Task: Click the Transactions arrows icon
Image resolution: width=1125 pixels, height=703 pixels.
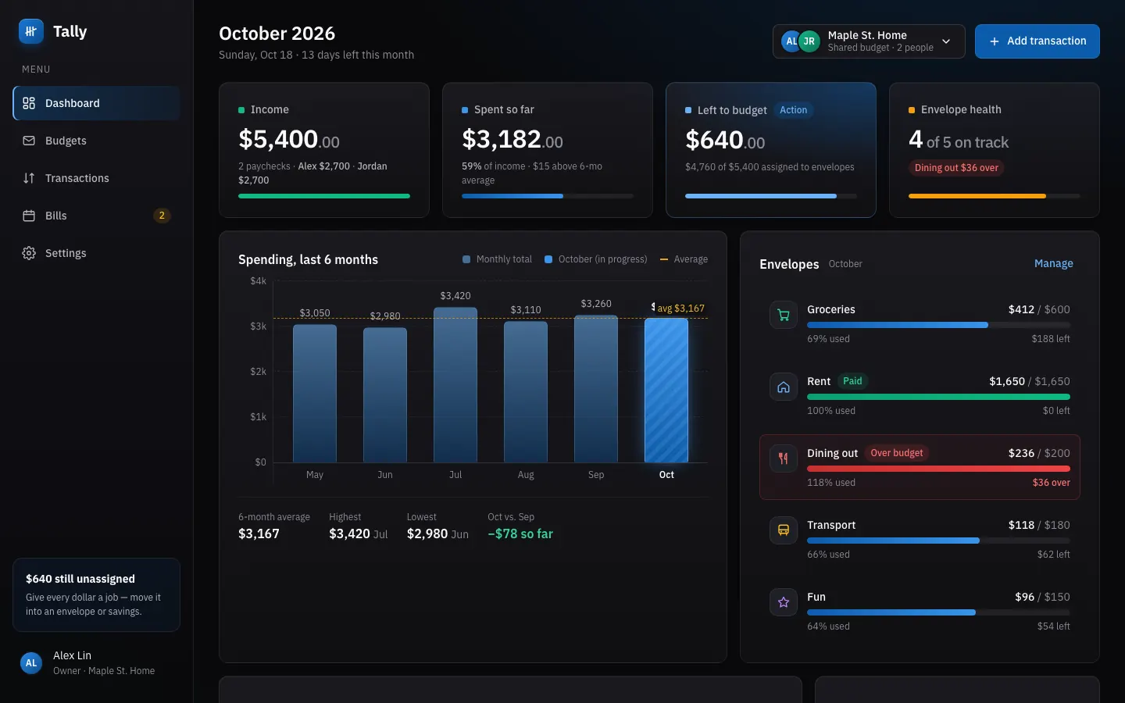Action: (x=29, y=178)
